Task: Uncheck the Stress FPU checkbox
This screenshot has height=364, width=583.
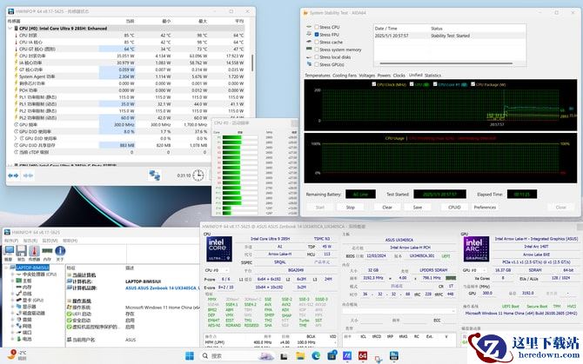Action: click(317, 35)
